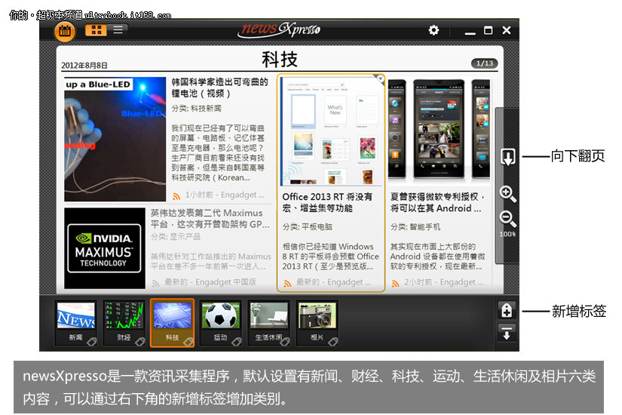Open the 运动 soccer ball category

pyautogui.click(x=220, y=322)
